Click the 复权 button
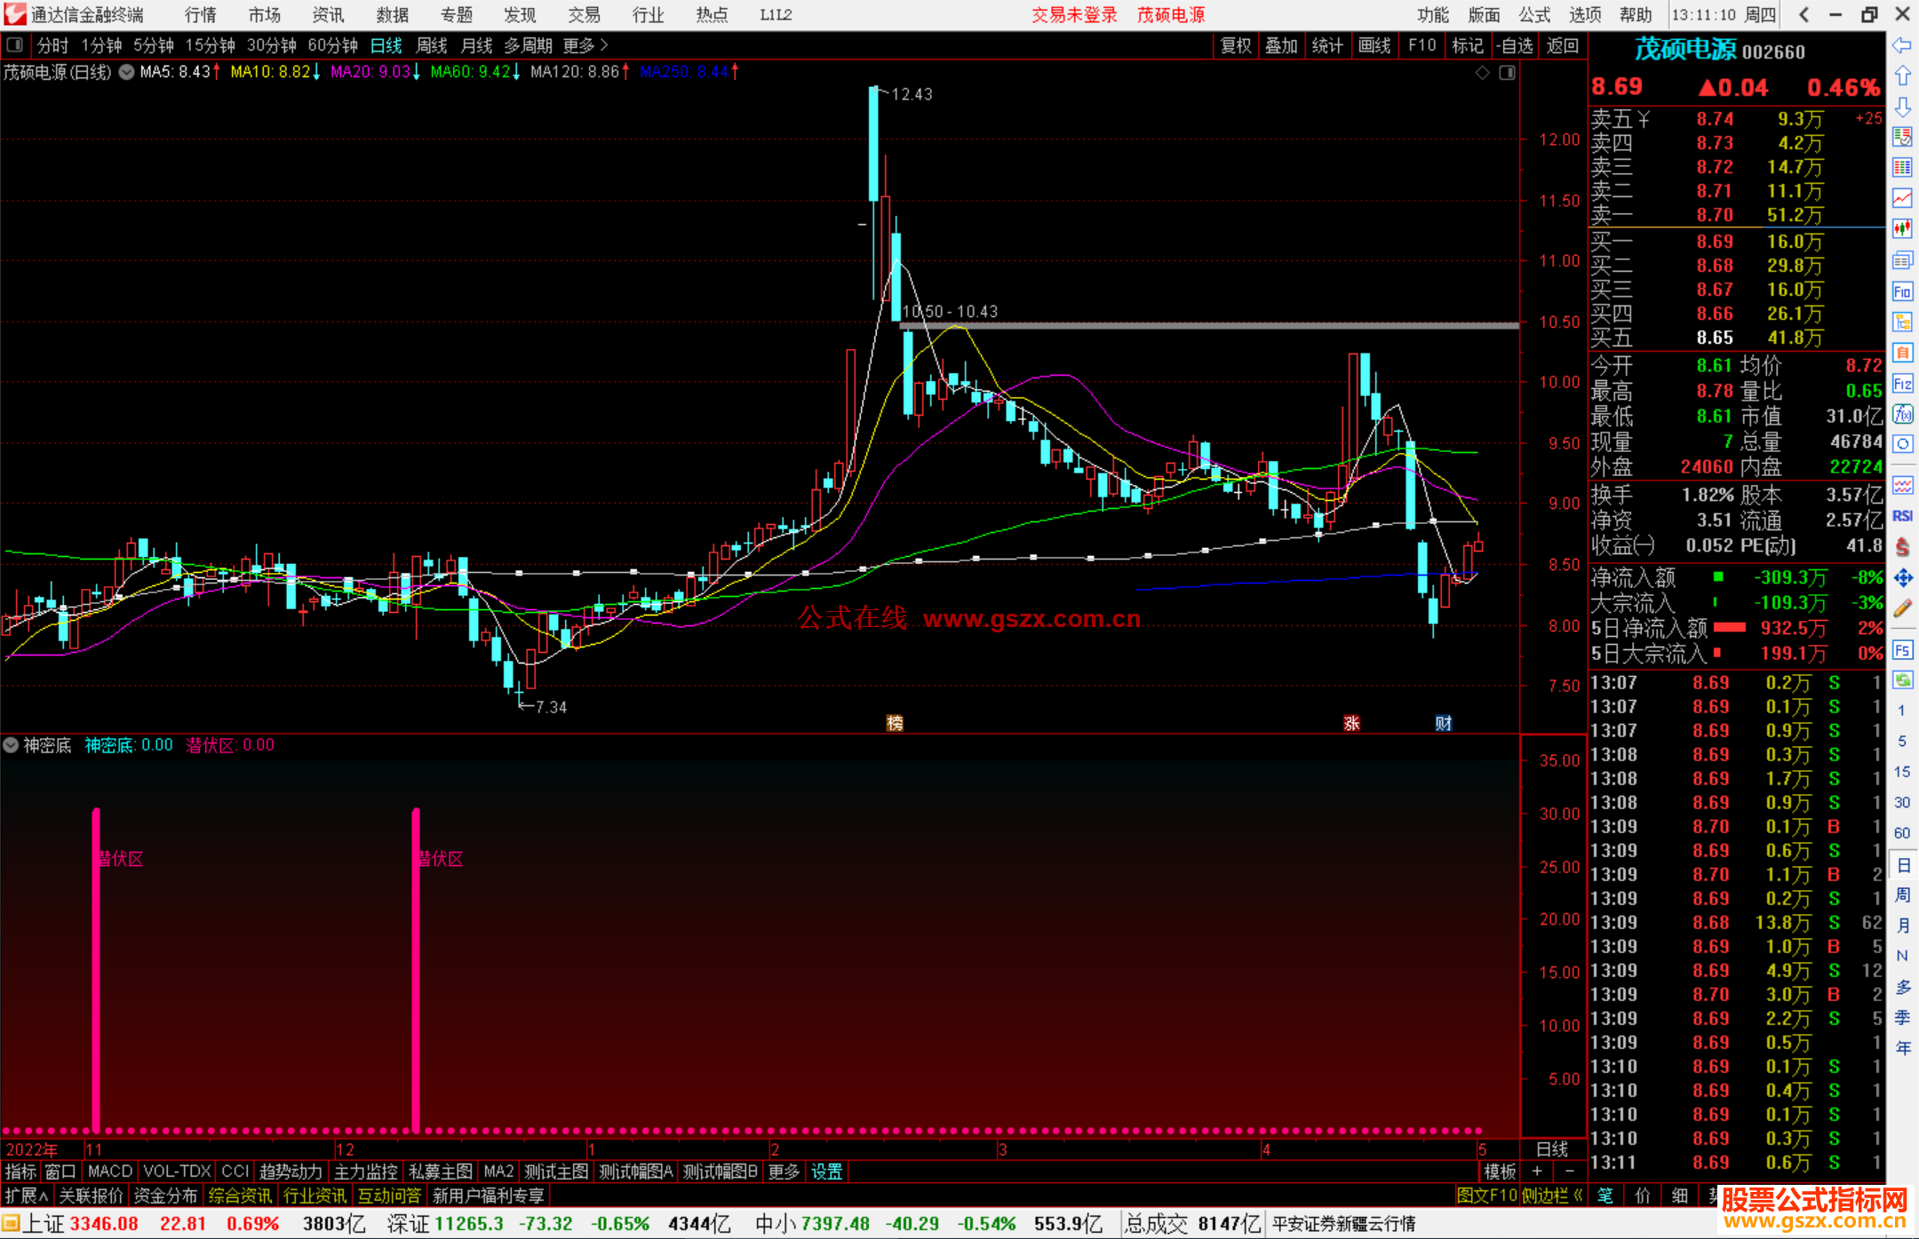Image resolution: width=1919 pixels, height=1239 pixels. coord(1235,45)
